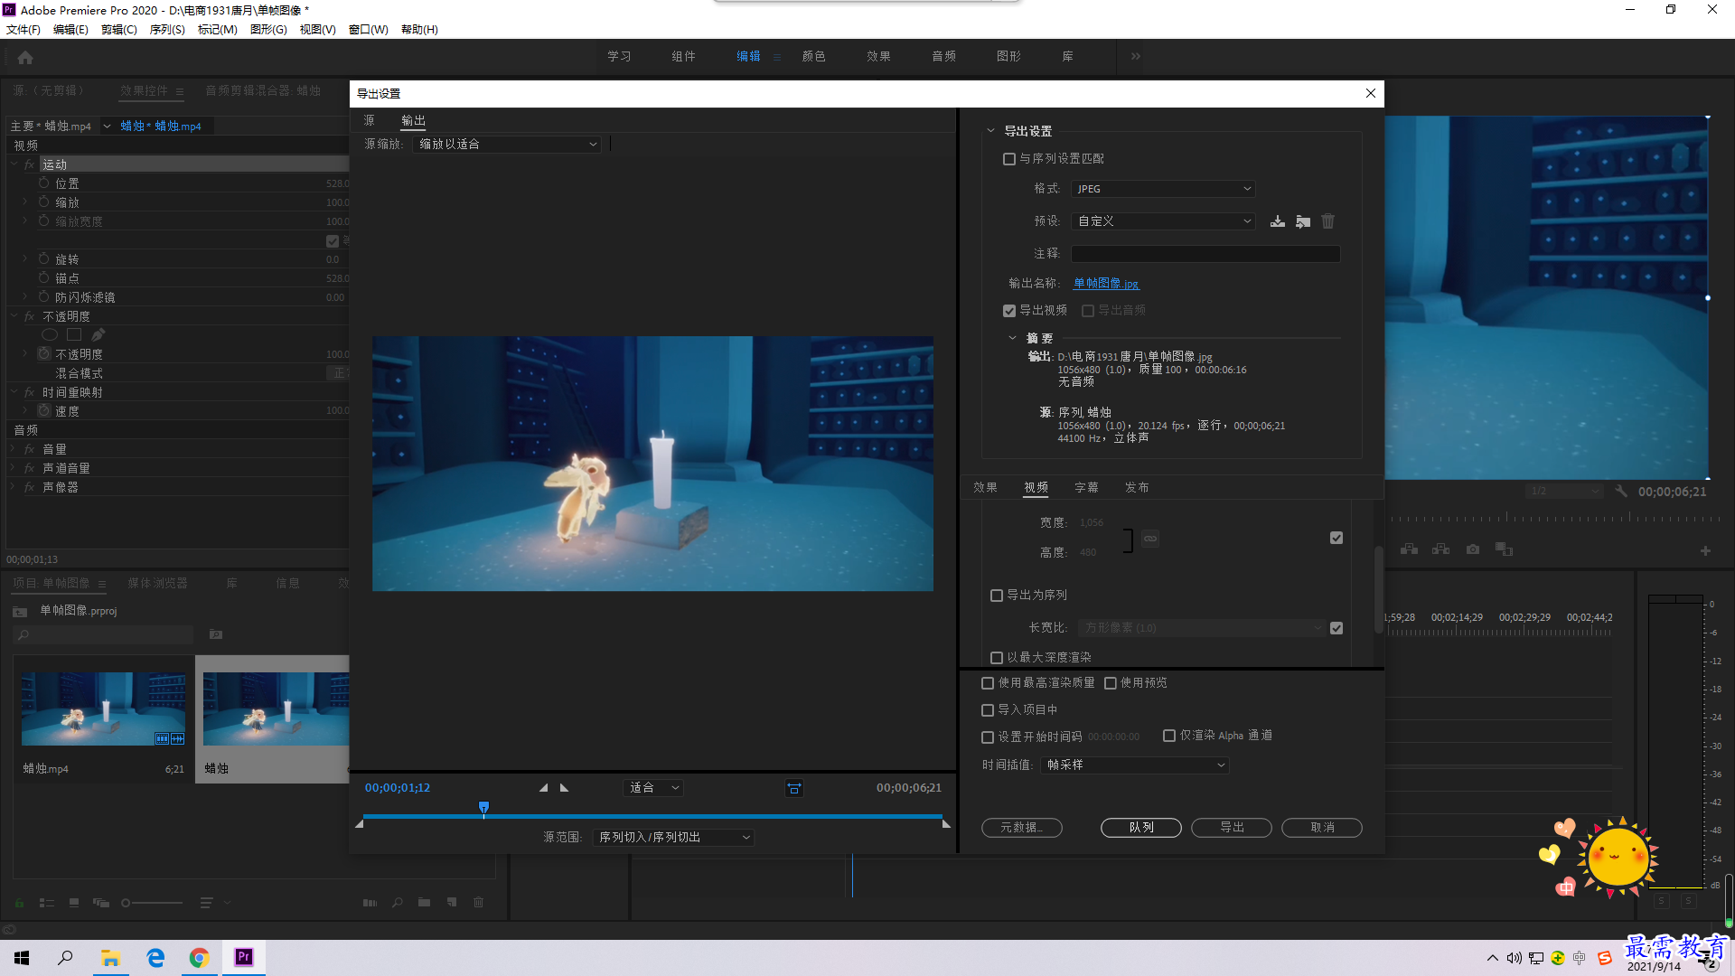Open the 文件(F) menu
The height and width of the screenshot is (976, 1735).
23,30
